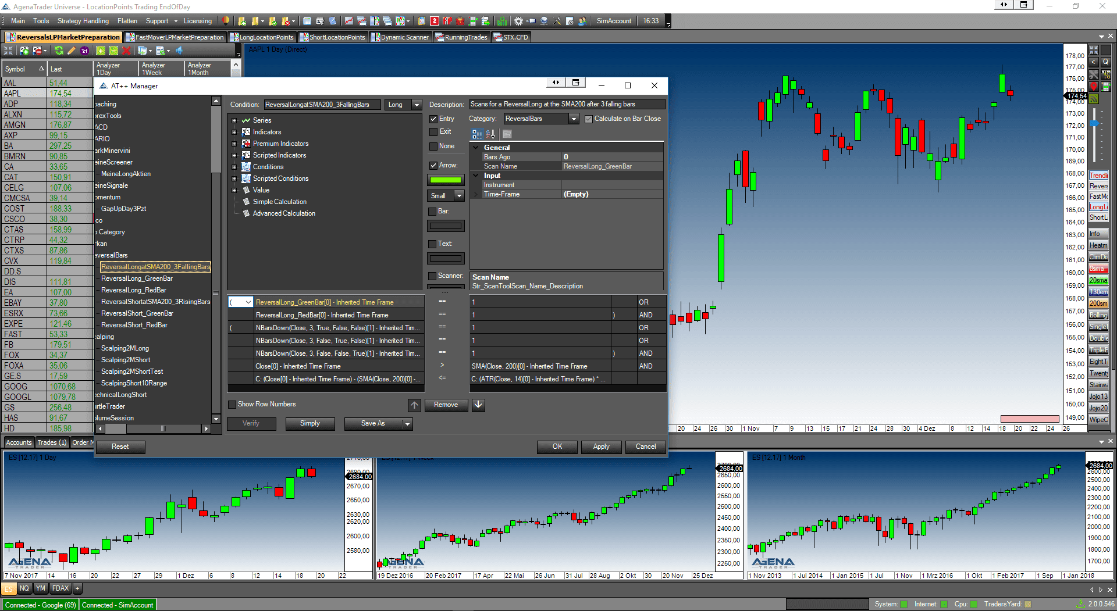This screenshot has height=611, width=1117.
Task: Switch to the Dynamic Scanner tab
Action: coord(400,37)
